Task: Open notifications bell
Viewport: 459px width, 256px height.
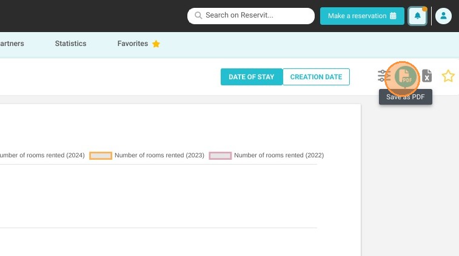Action: [417, 16]
